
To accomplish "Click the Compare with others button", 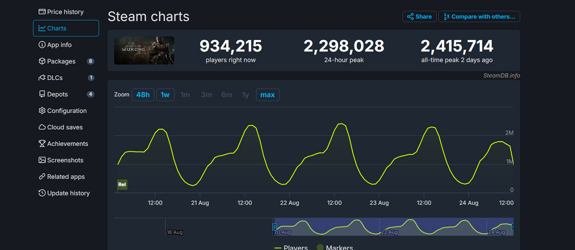I will pos(479,16).
